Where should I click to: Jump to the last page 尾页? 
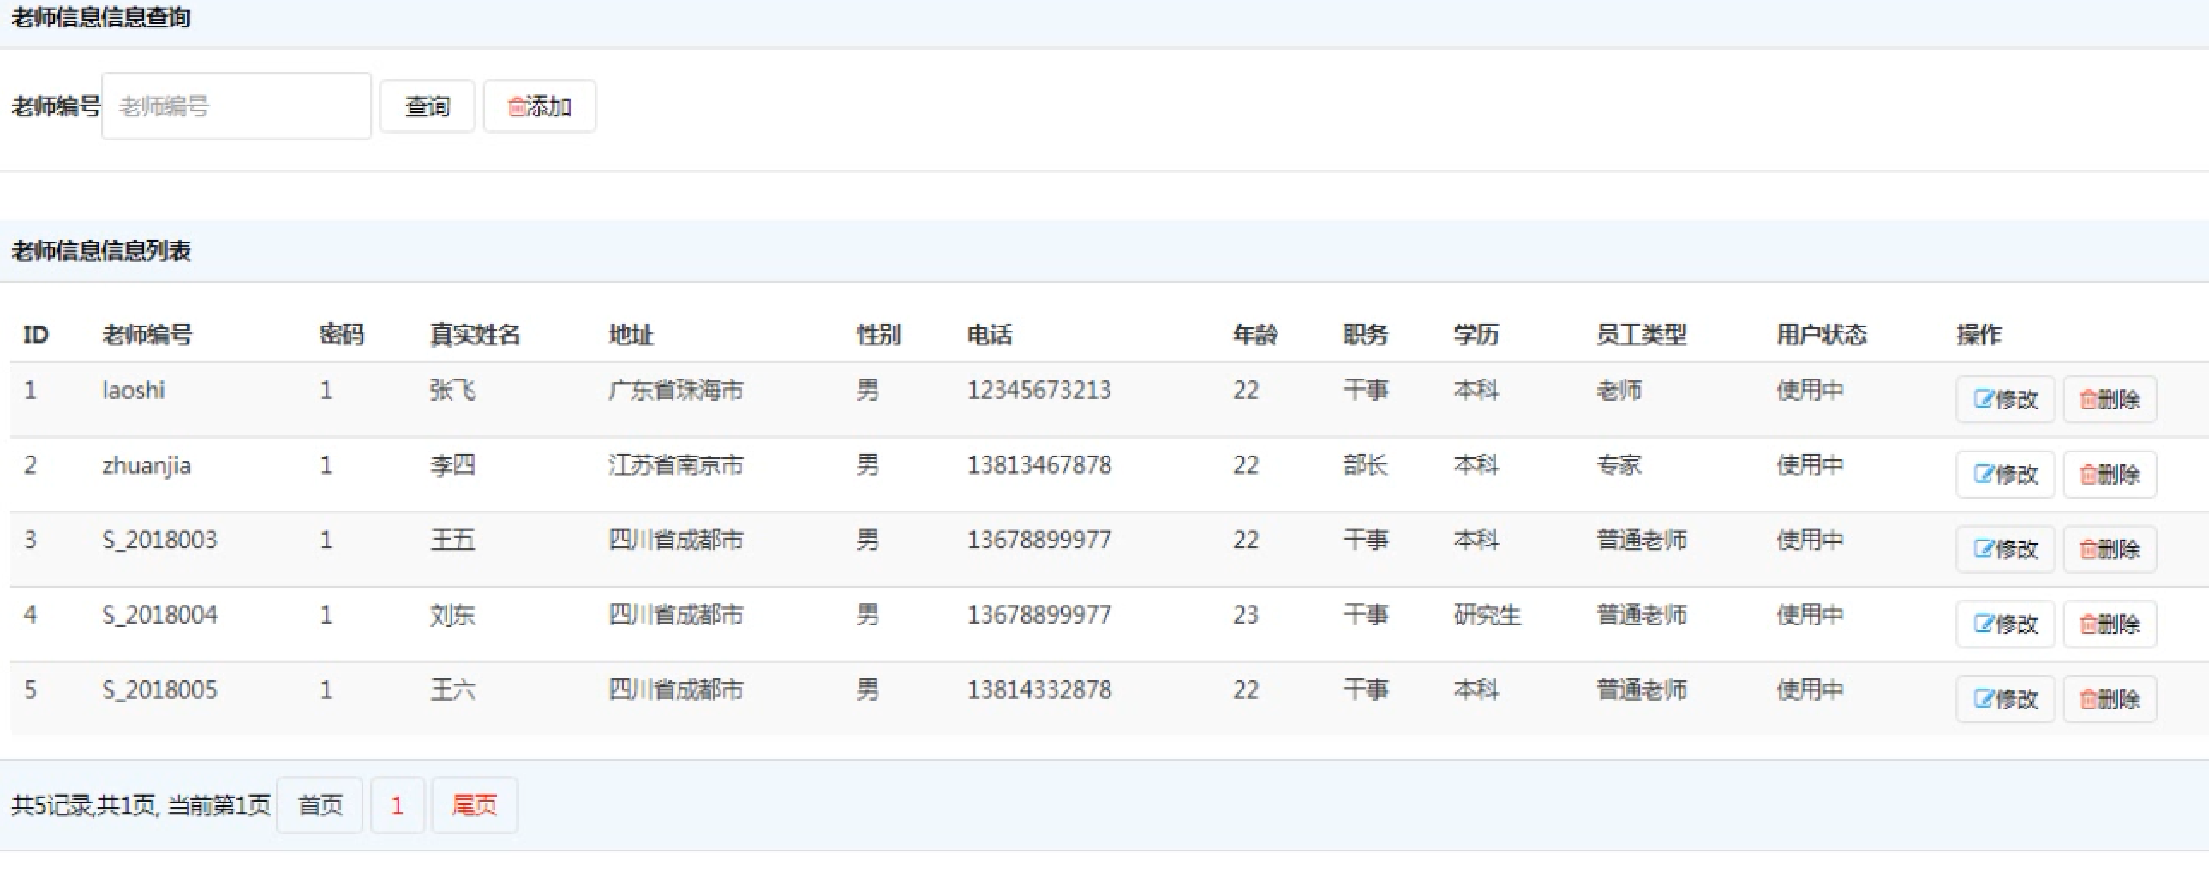tap(474, 805)
